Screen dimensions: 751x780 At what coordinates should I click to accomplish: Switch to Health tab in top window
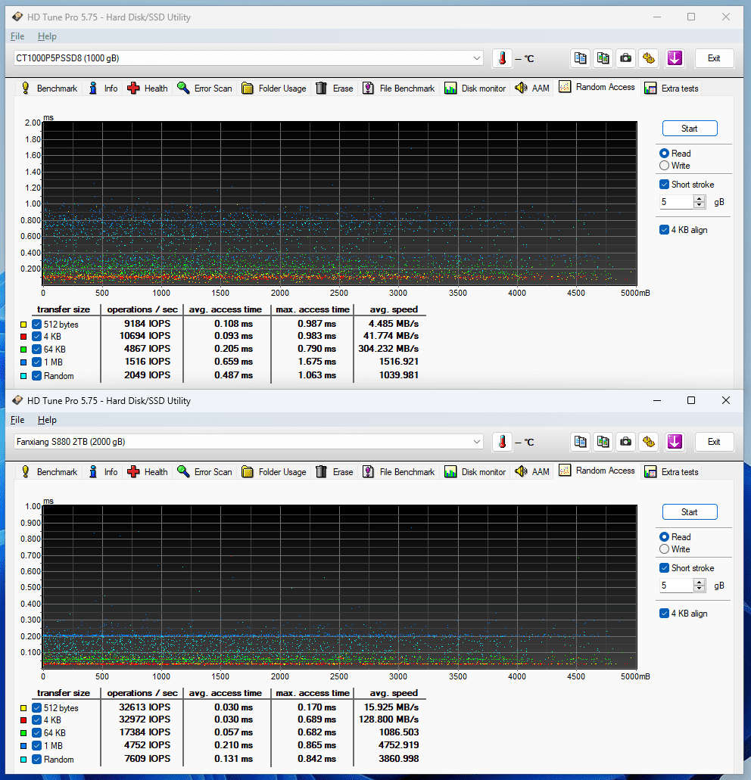[148, 89]
